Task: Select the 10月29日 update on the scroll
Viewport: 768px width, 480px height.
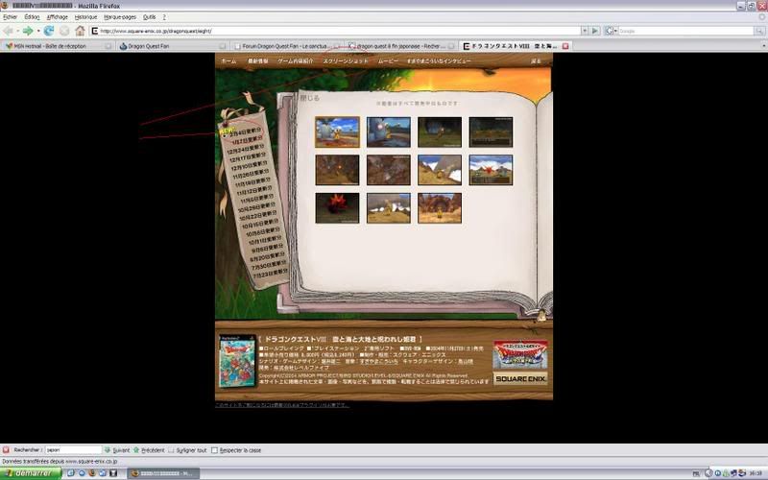Action: (x=256, y=207)
